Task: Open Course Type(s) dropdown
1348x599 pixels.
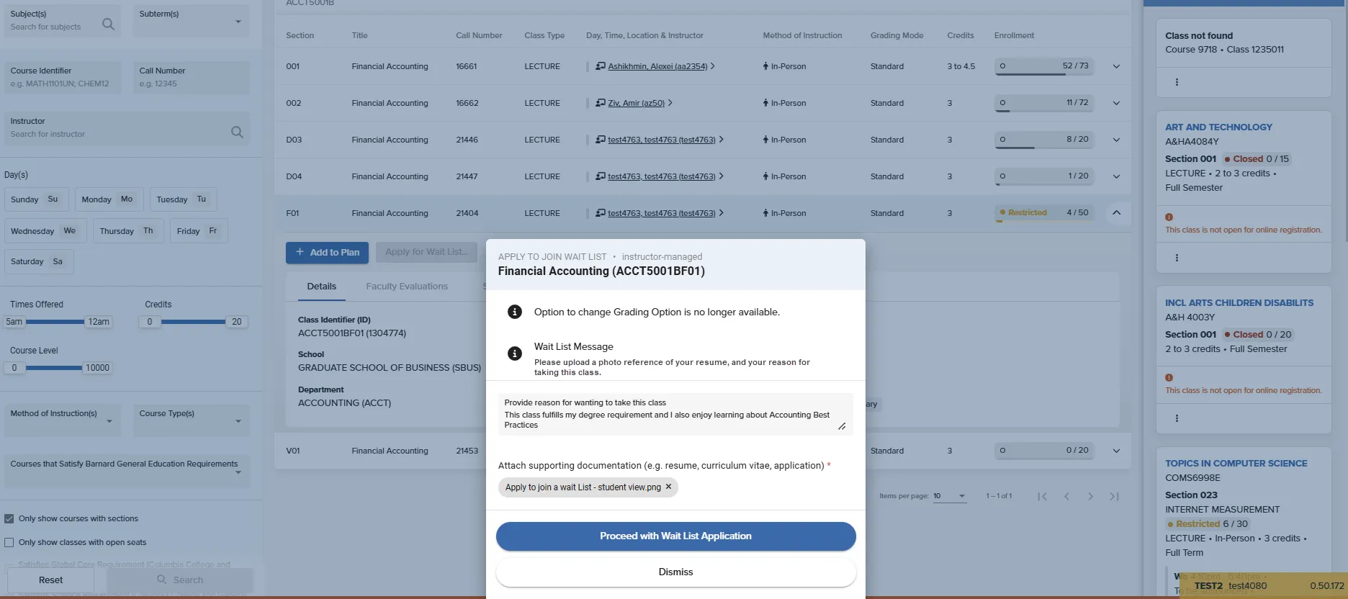Action: click(x=192, y=420)
